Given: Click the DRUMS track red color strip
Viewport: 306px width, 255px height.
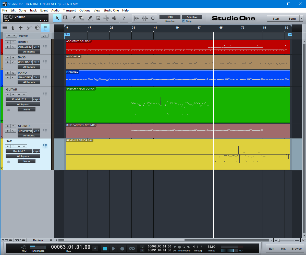Looking at the screenshot, I should point(2,47).
